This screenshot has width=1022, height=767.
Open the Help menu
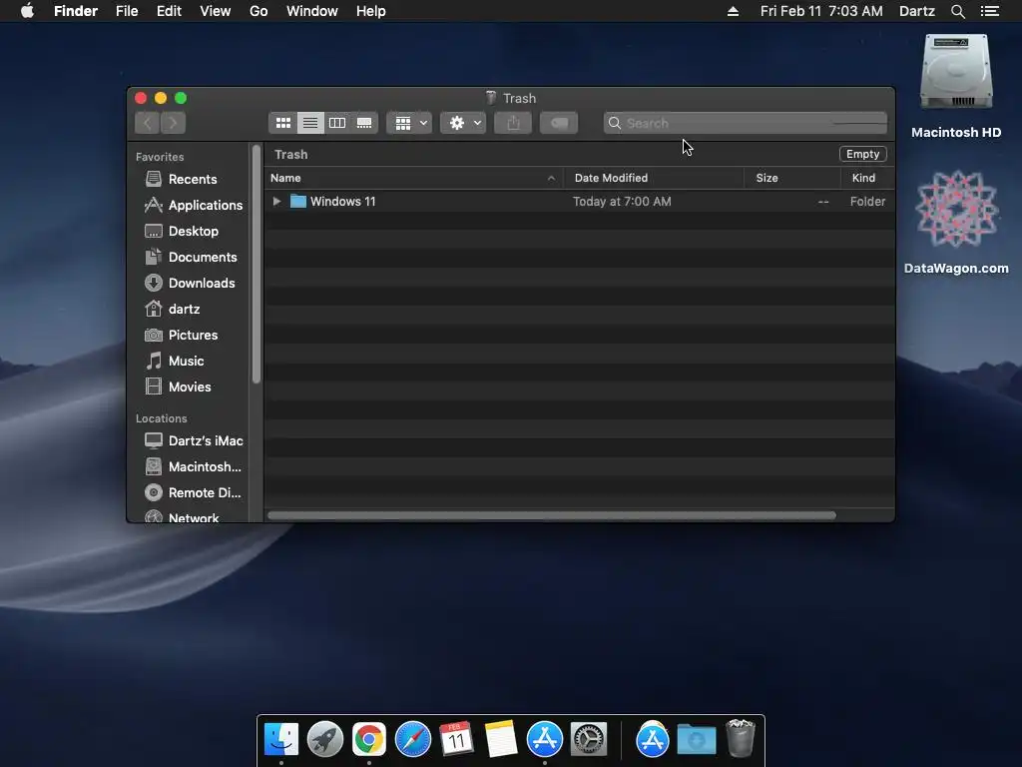[371, 11]
